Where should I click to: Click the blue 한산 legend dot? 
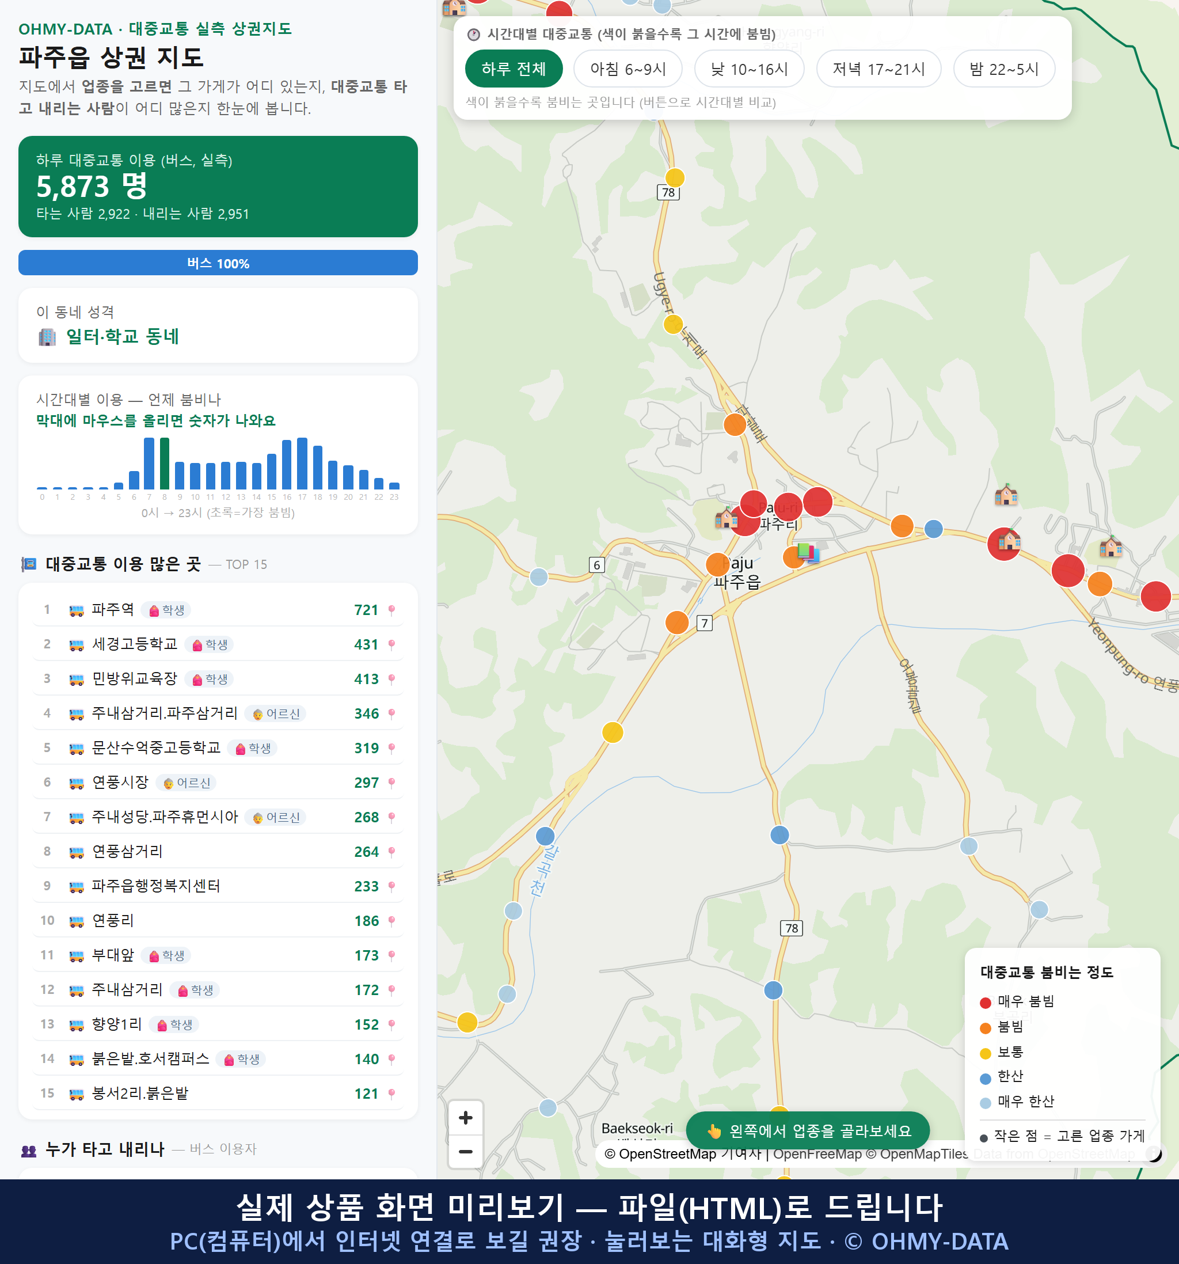point(986,1079)
